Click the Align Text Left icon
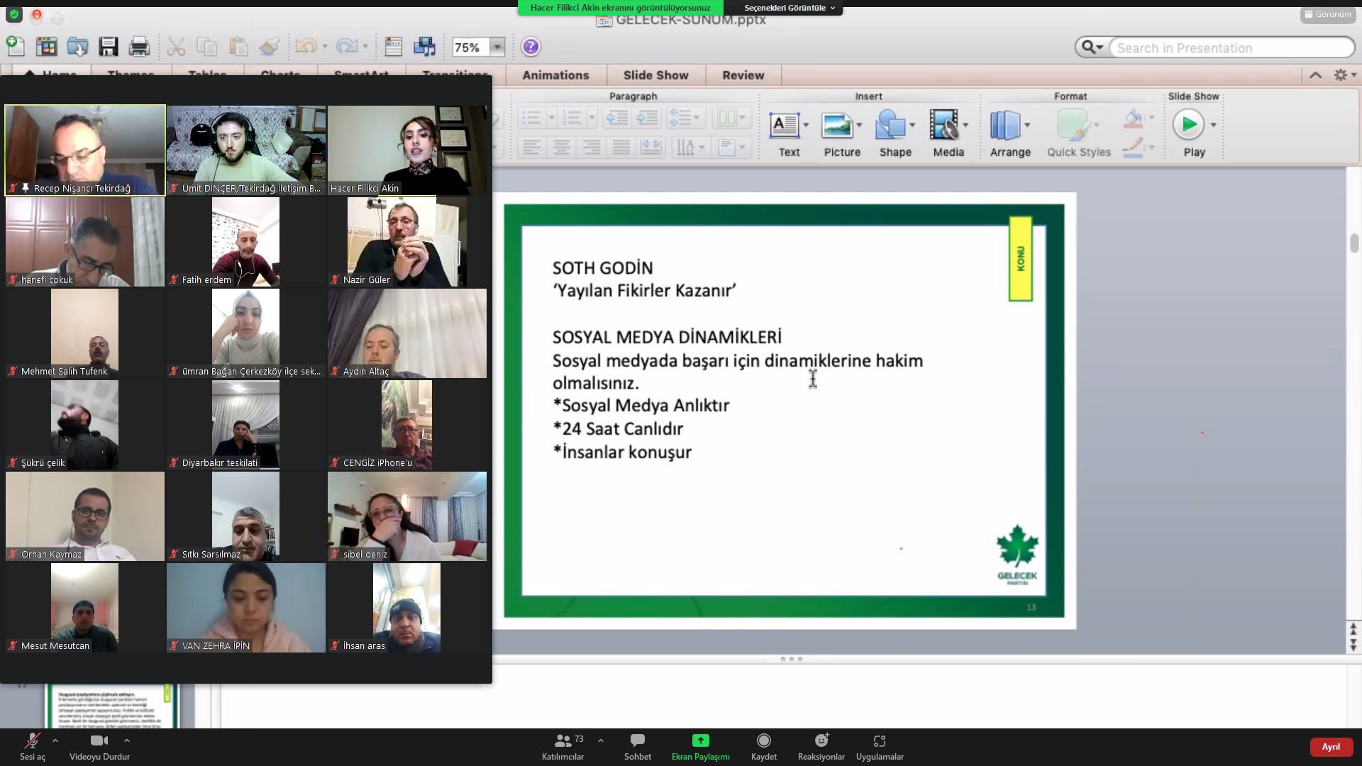Viewport: 1362px width, 766px height. (532, 148)
